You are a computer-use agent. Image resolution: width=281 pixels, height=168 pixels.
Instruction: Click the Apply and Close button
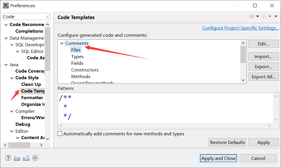(x=219, y=158)
